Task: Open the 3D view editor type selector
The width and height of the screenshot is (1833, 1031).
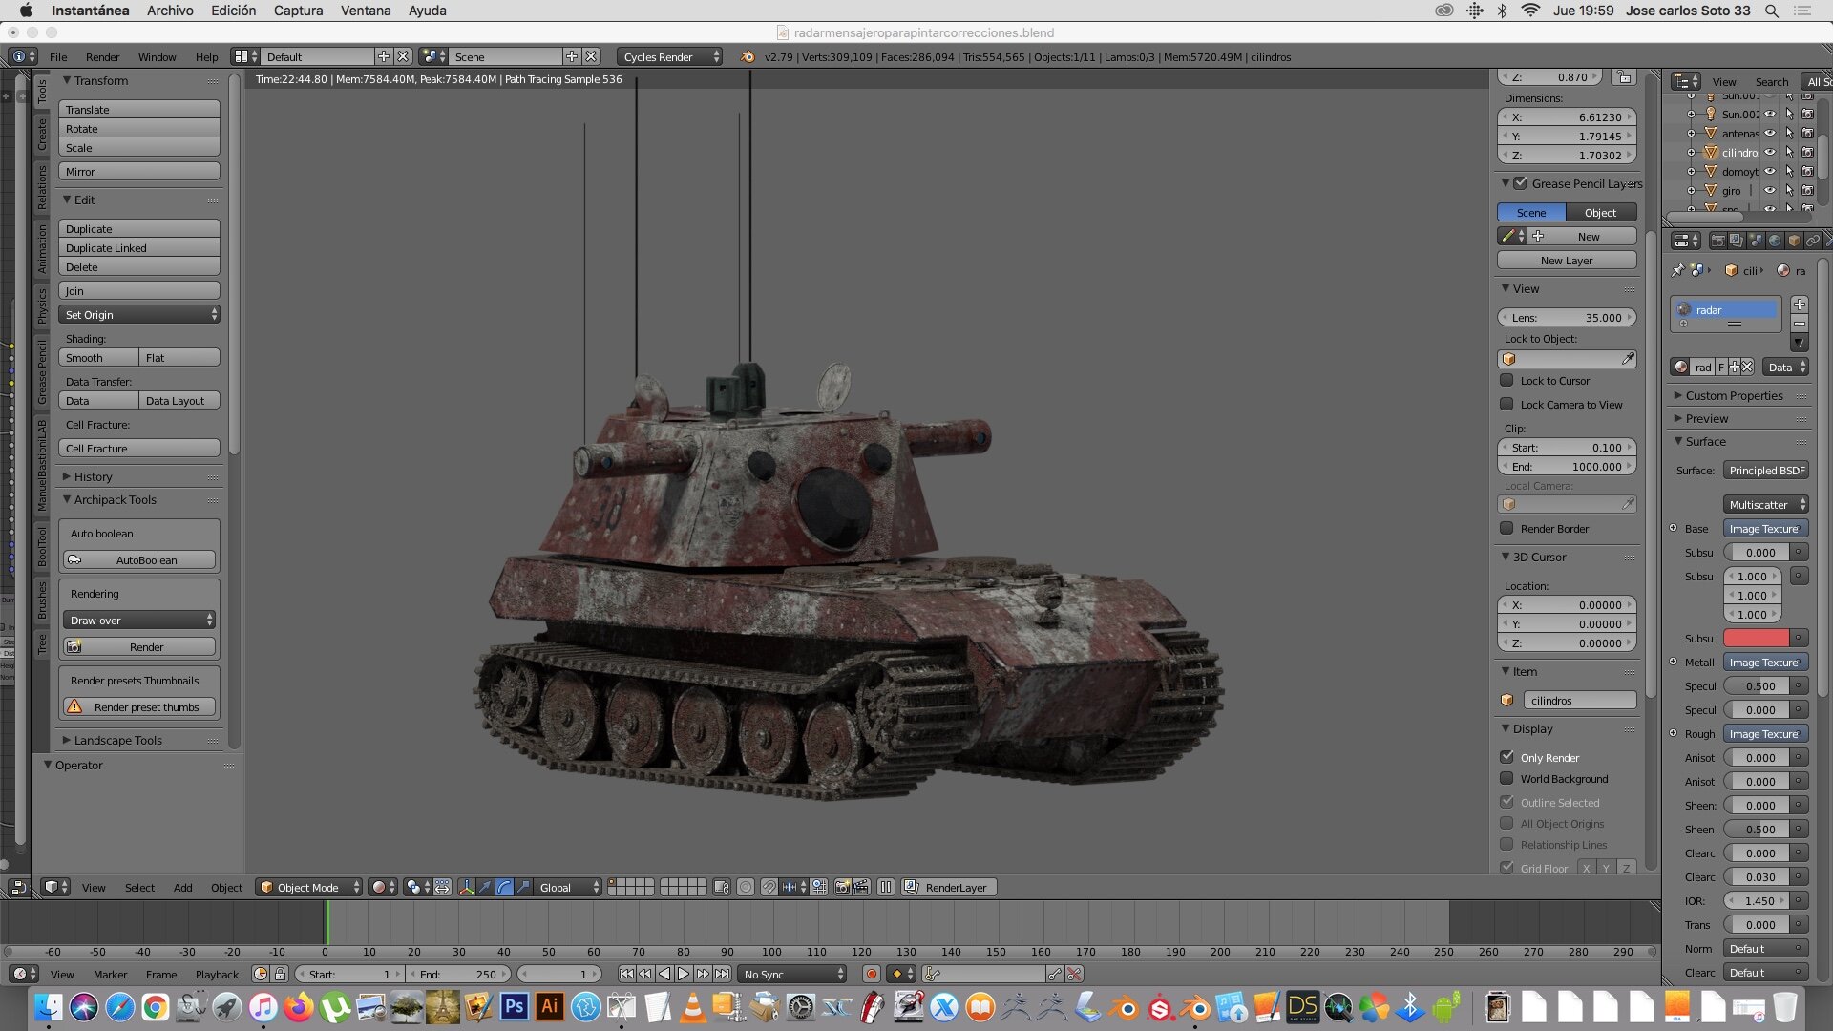Action: tap(57, 887)
